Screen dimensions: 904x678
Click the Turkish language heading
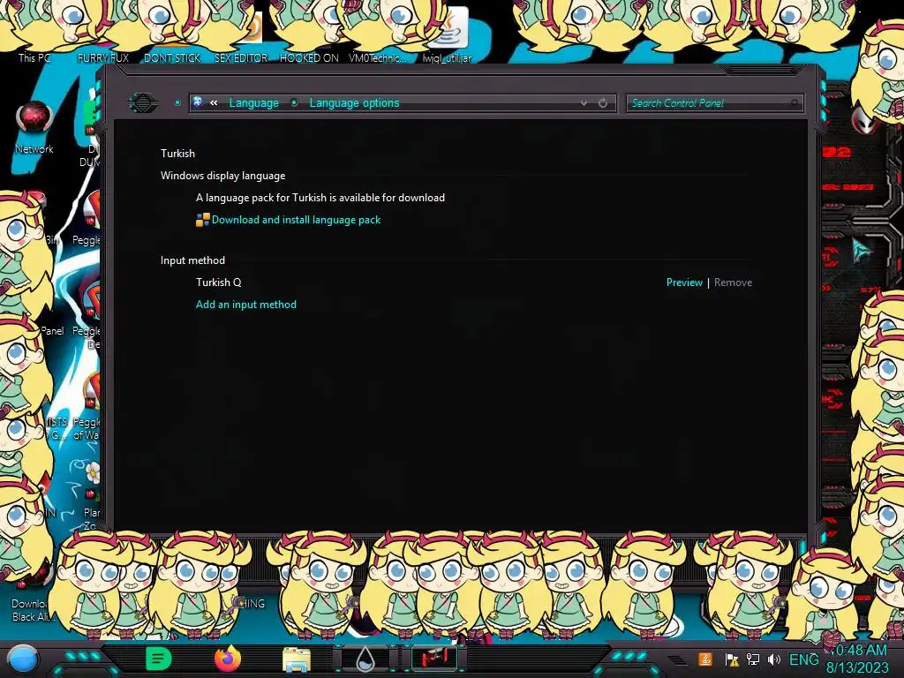[x=177, y=154]
